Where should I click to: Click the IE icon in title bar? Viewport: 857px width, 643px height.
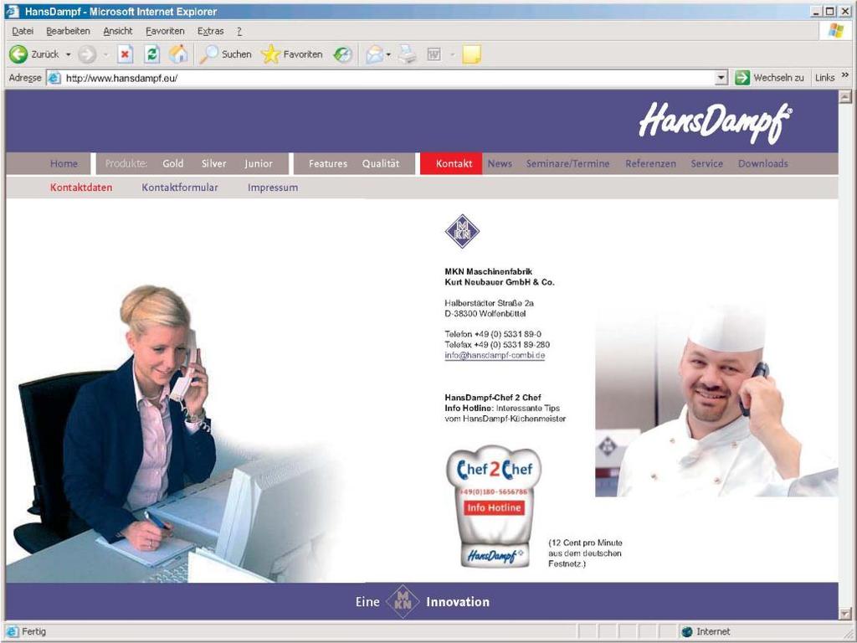[12, 12]
